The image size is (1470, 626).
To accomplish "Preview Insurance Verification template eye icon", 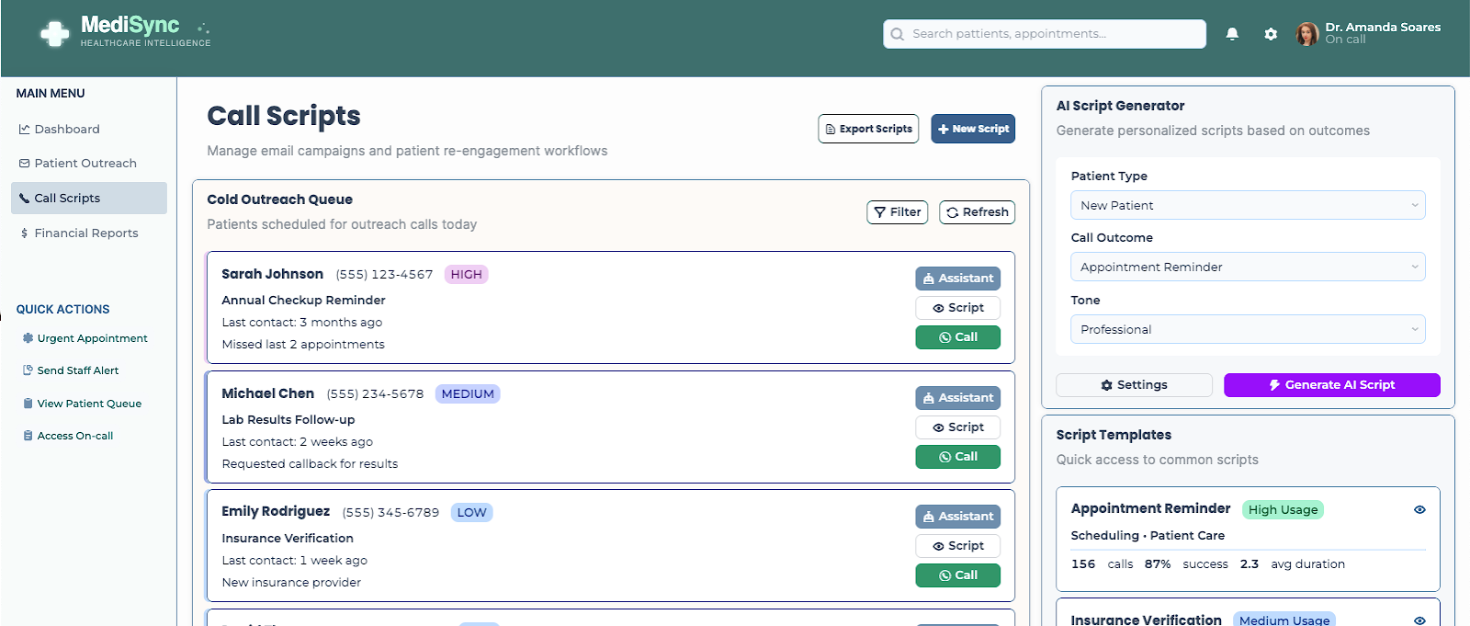I will pyautogui.click(x=1419, y=620).
